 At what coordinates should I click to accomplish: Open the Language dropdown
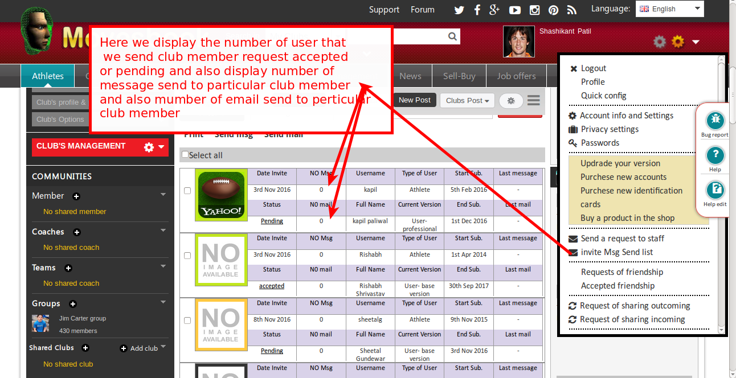[669, 9]
